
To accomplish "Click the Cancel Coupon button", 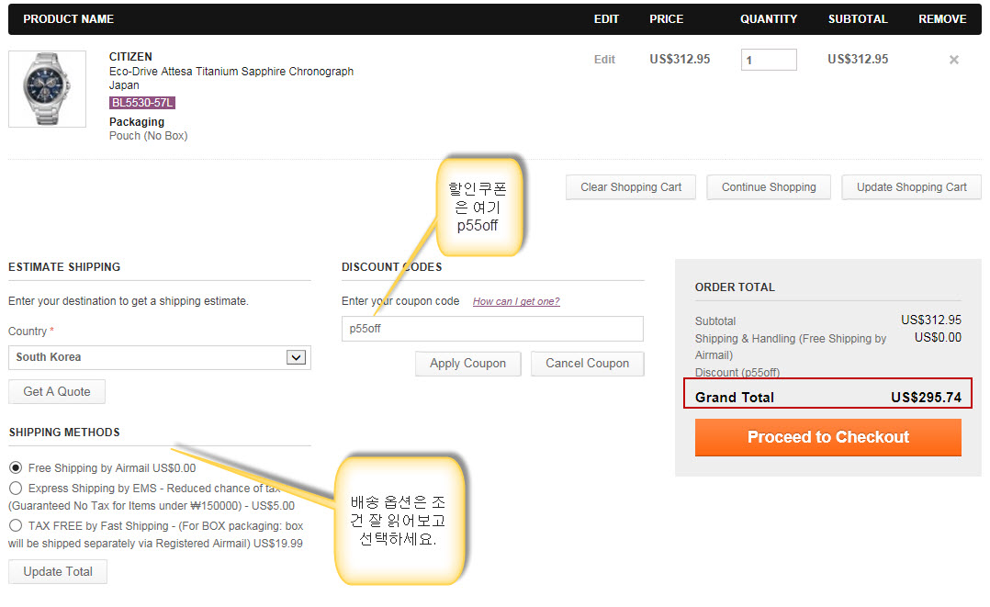I will coord(587,364).
